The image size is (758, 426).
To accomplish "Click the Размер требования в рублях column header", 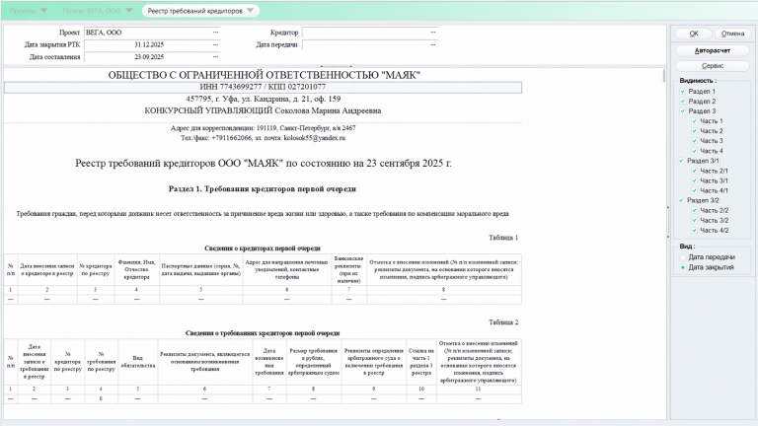I will click(313, 362).
